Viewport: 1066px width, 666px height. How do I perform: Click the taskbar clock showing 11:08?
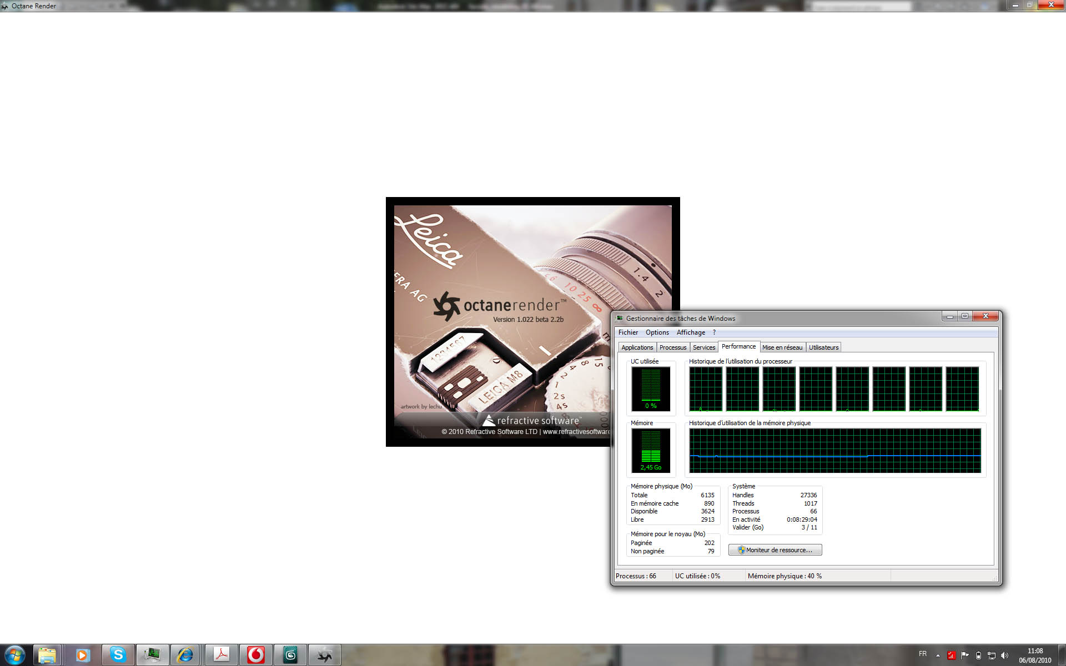tap(1035, 655)
